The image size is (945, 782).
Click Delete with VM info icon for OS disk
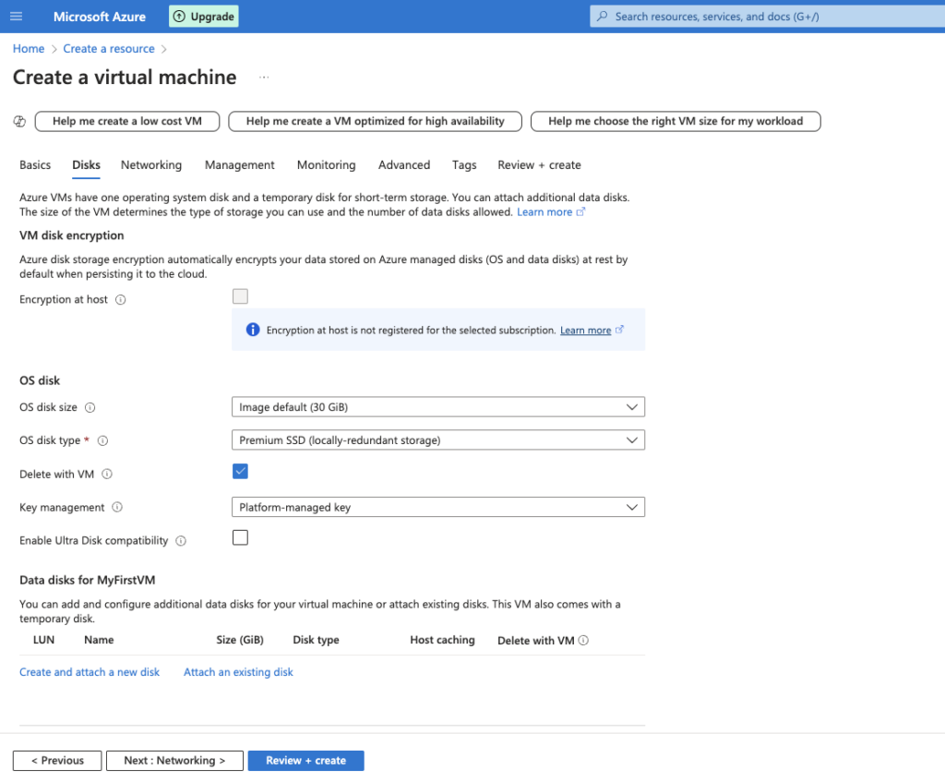click(x=107, y=474)
